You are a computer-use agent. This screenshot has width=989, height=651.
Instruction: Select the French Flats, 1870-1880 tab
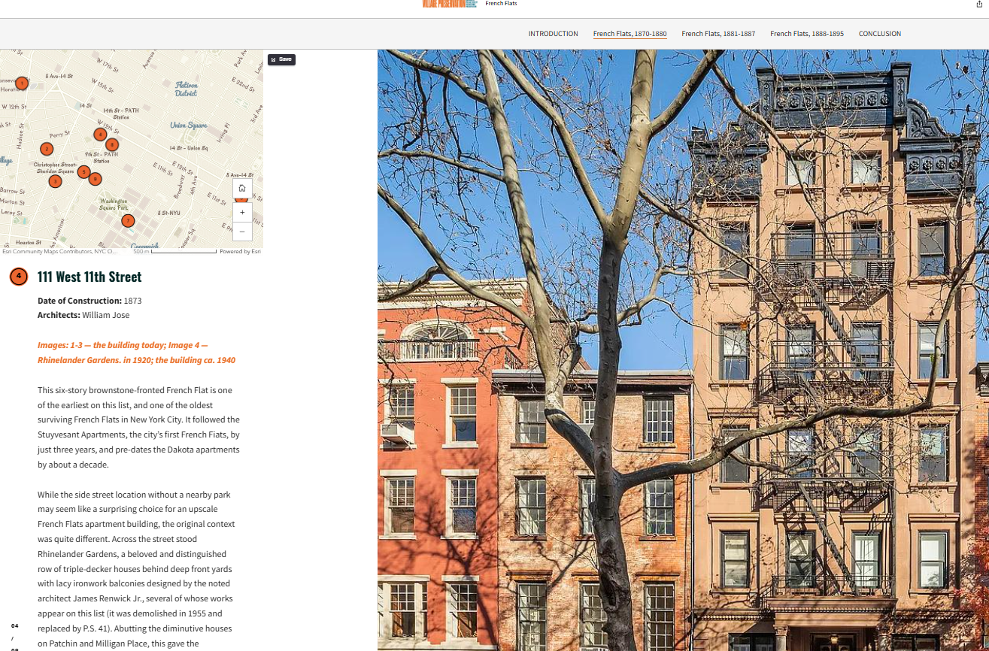point(630,34)
